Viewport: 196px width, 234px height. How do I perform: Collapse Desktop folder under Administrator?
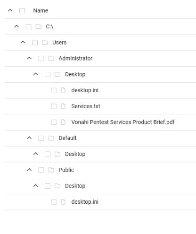click(36, 74)
